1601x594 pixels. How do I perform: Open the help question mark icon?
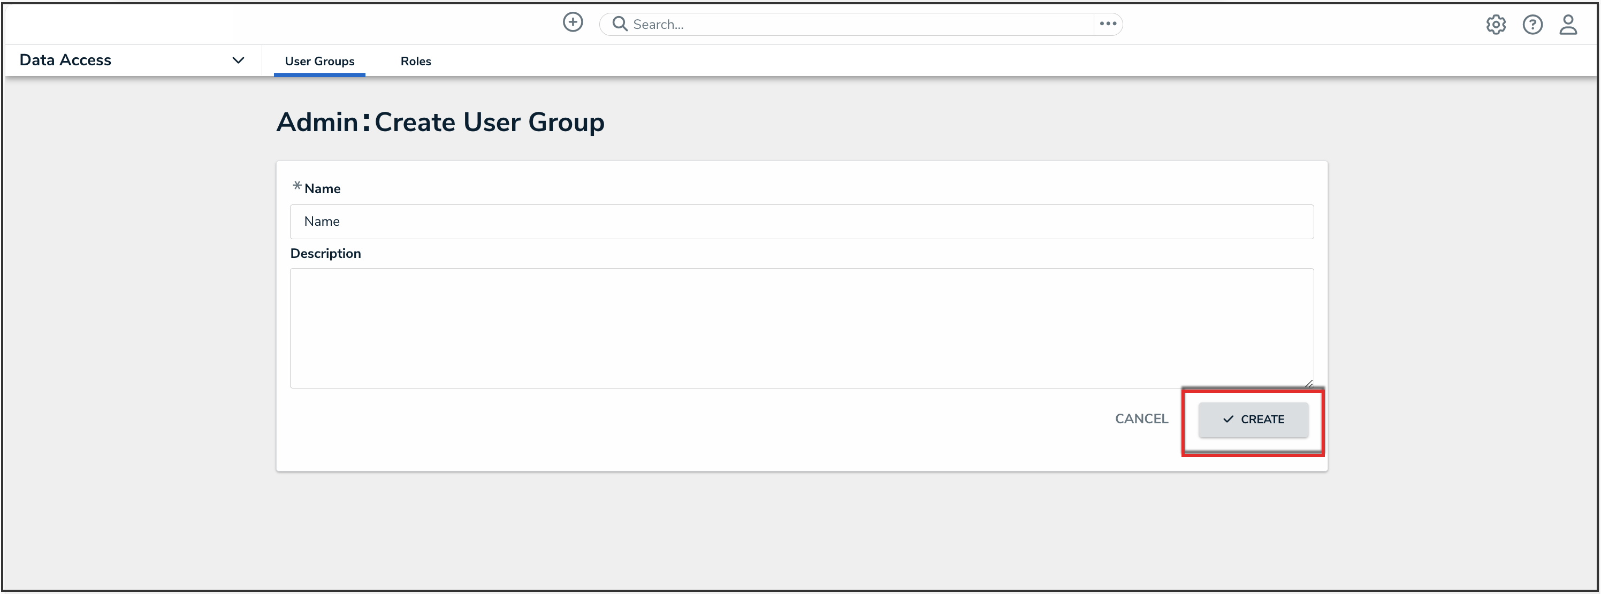(x=1532, y=24)
